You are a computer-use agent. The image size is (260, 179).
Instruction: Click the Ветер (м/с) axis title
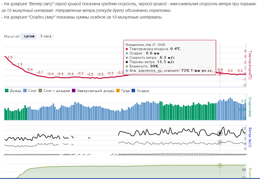250,137
